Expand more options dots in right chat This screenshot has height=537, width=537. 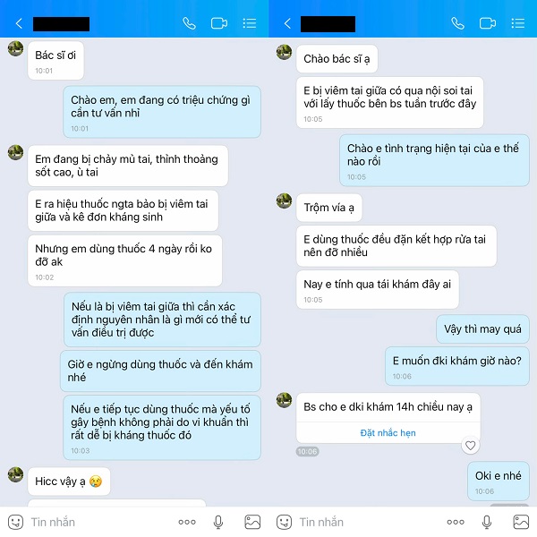tap(456, 522)
